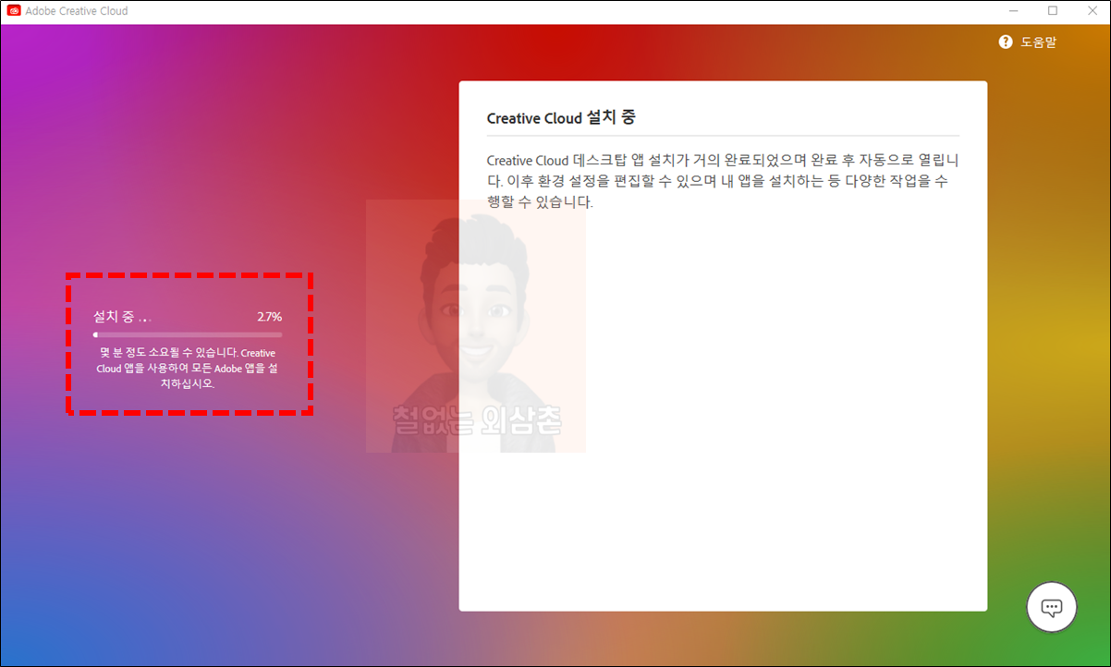Open the chat support bubble button

click(1052, 607)
